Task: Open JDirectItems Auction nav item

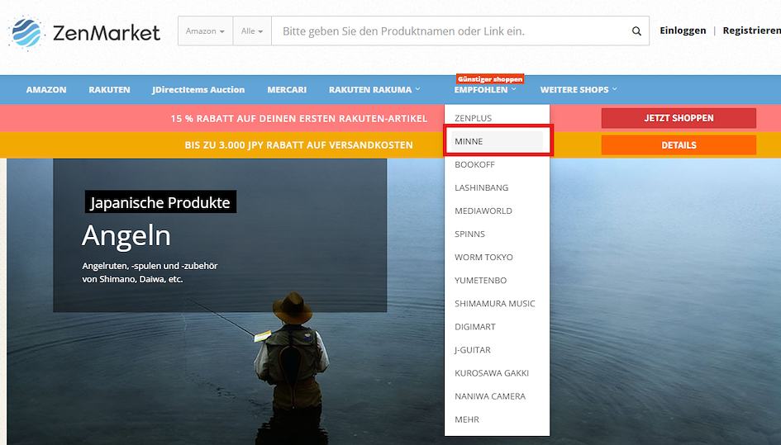Action: click(x=198, y=90)
